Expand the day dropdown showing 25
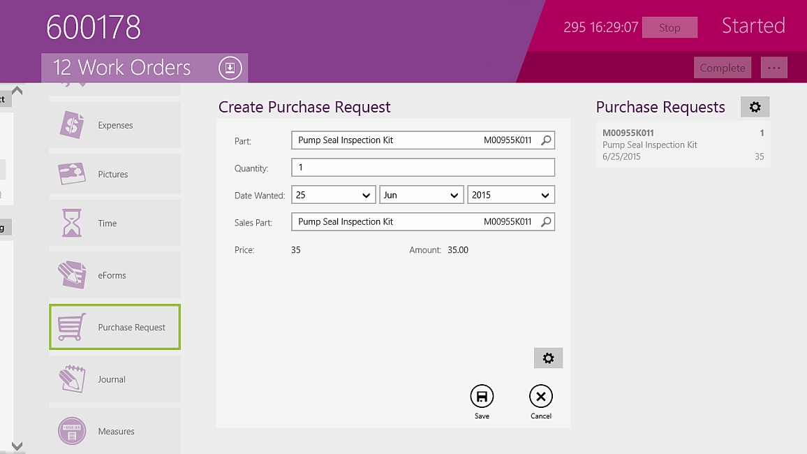The width and height of the screenshot is (807, 454). [x=334, y=195]
